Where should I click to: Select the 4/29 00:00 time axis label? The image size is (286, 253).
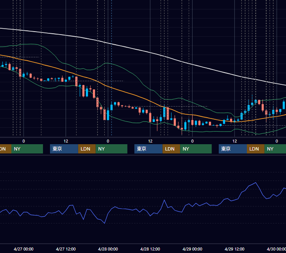click(x=192, y=249)
